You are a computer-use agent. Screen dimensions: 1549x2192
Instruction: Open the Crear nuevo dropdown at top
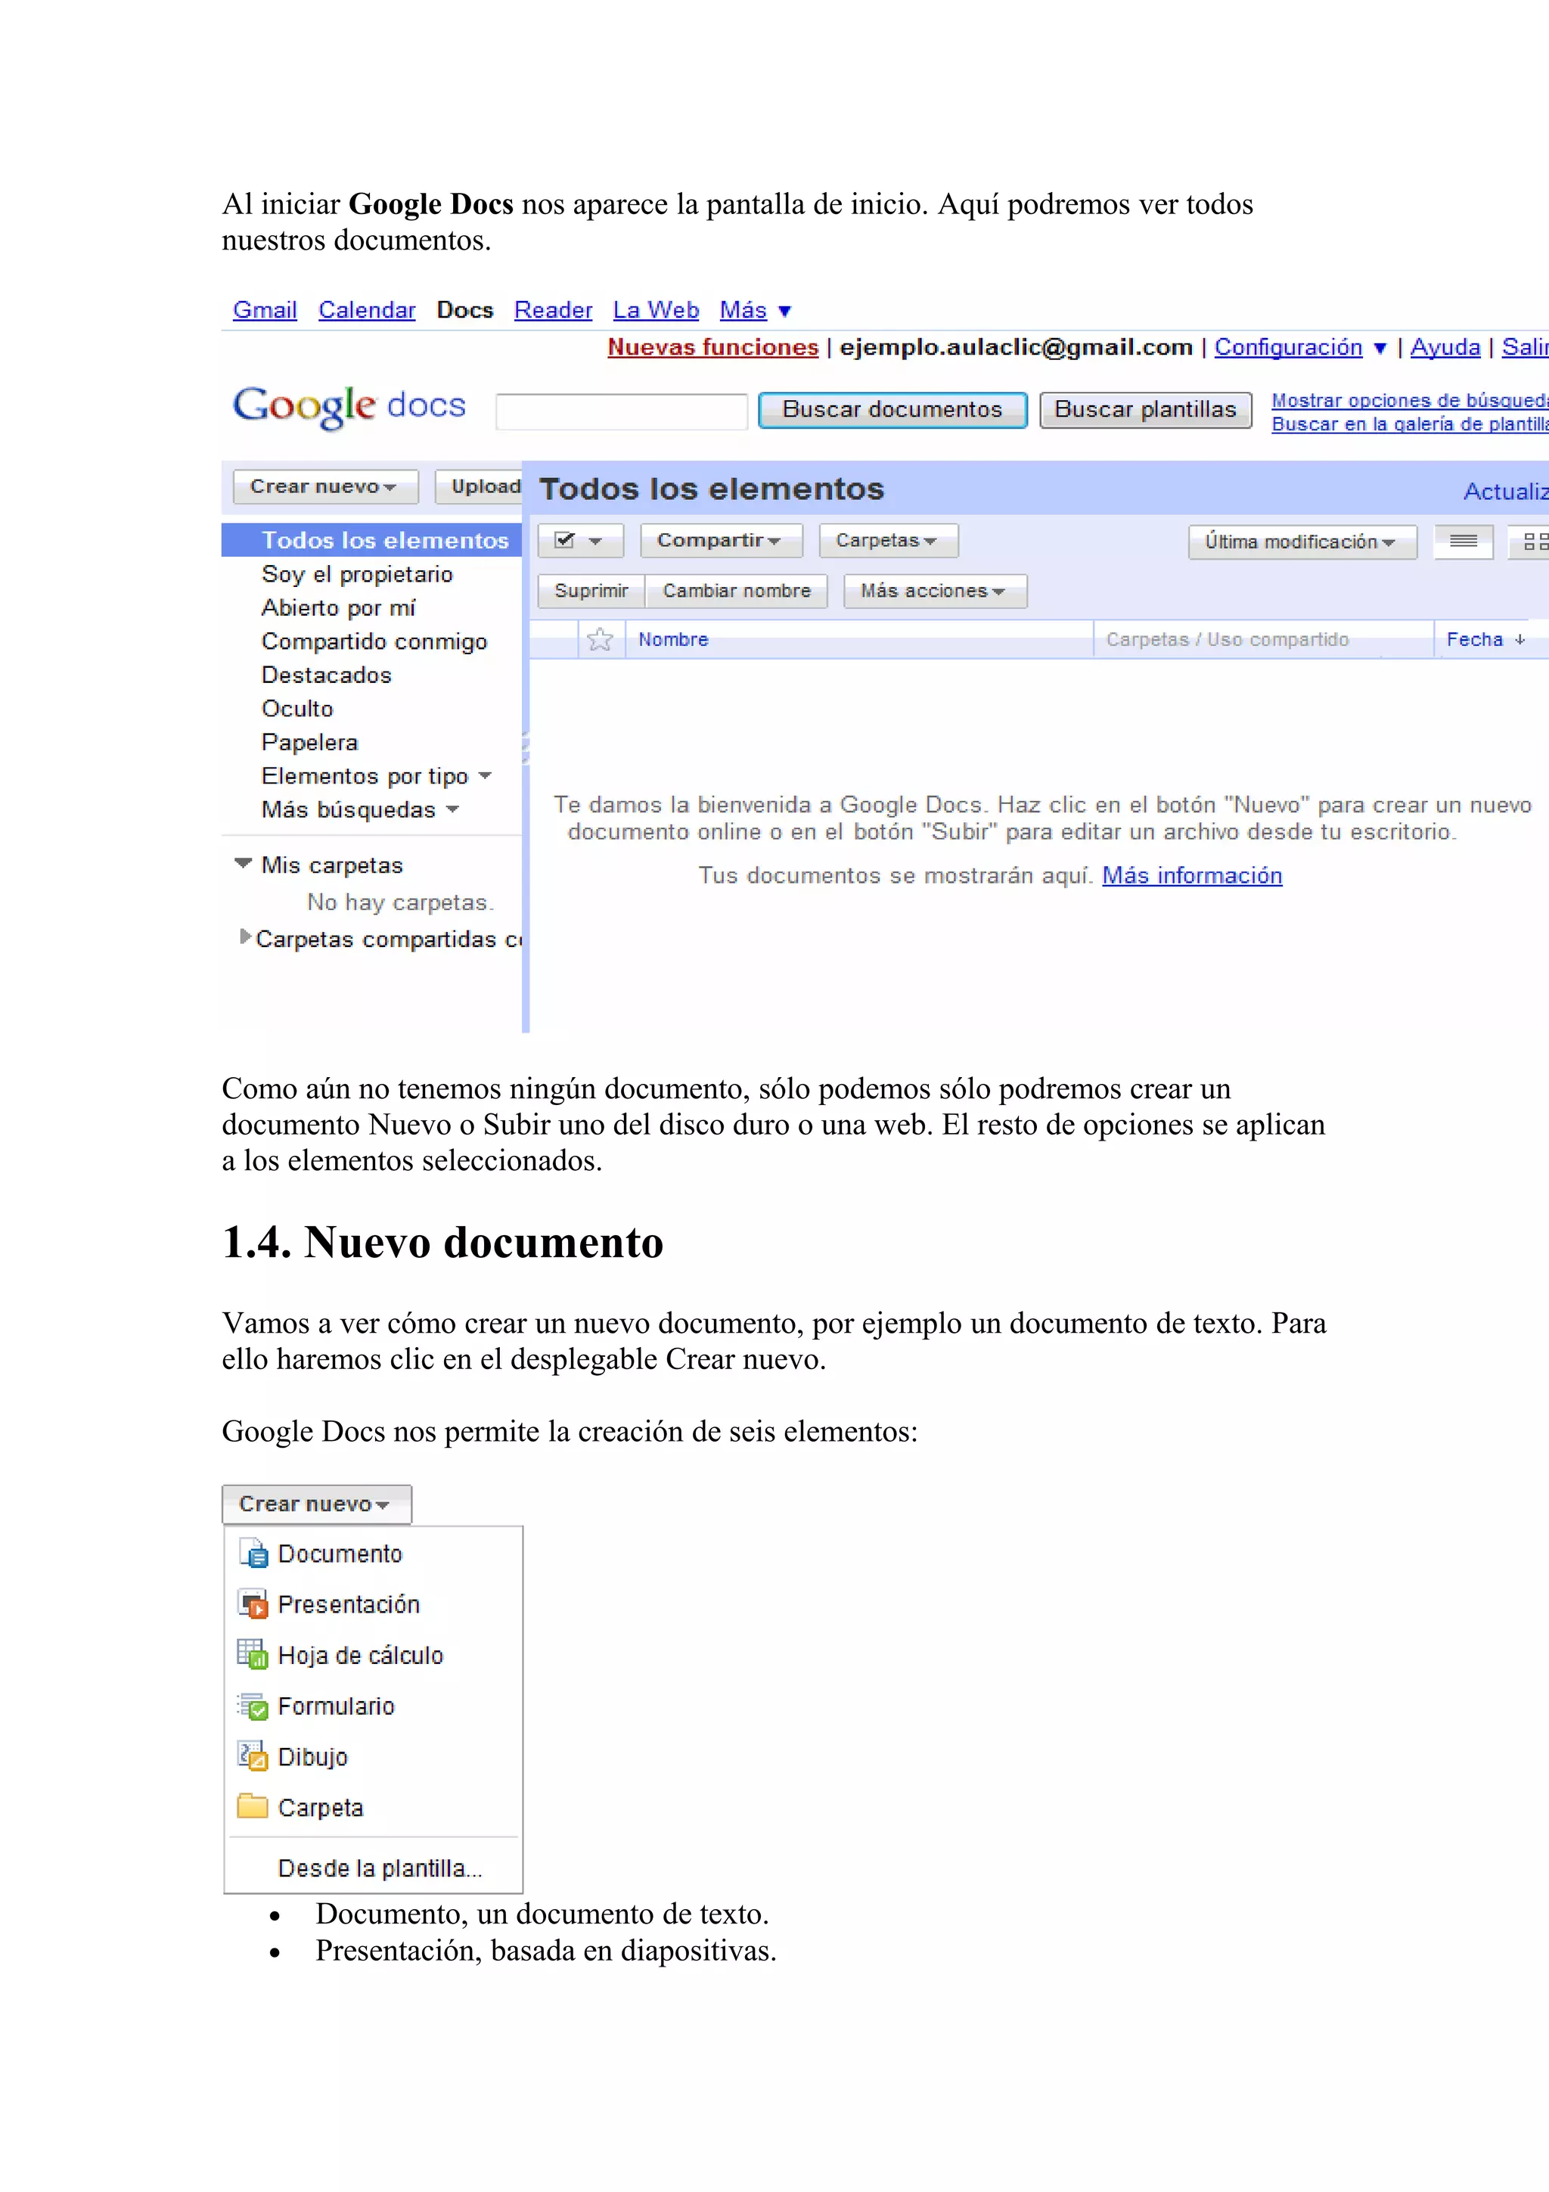325,487
